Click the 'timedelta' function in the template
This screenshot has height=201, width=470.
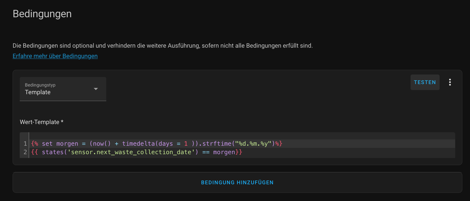coord(138,143)
